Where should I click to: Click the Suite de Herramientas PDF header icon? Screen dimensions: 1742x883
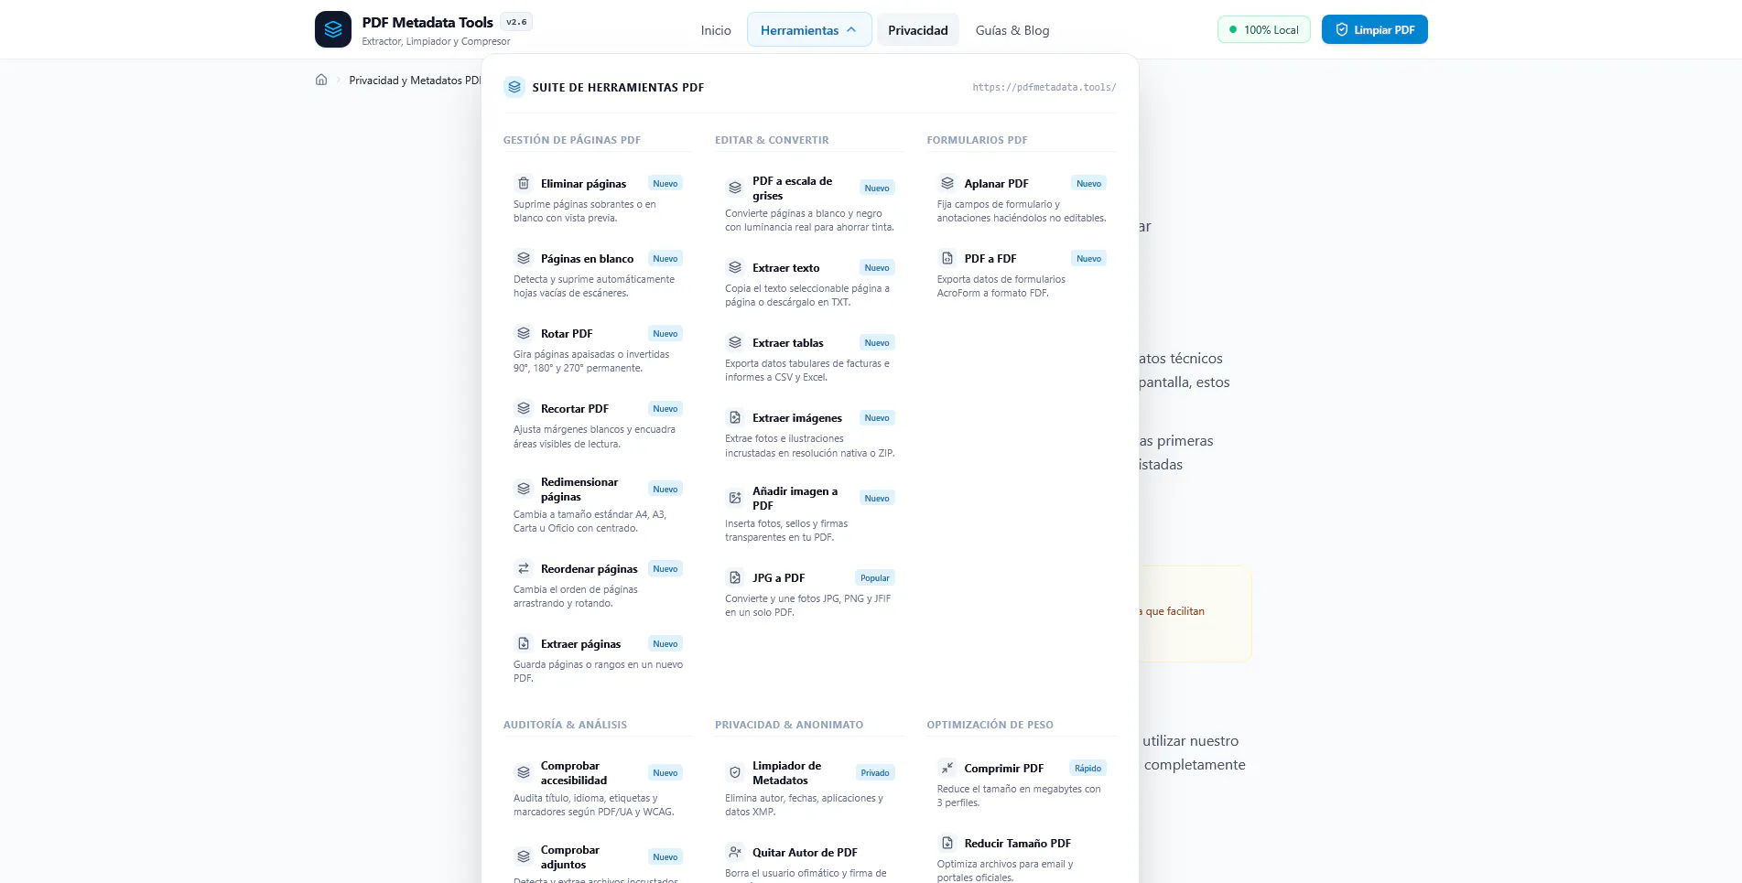514,87
